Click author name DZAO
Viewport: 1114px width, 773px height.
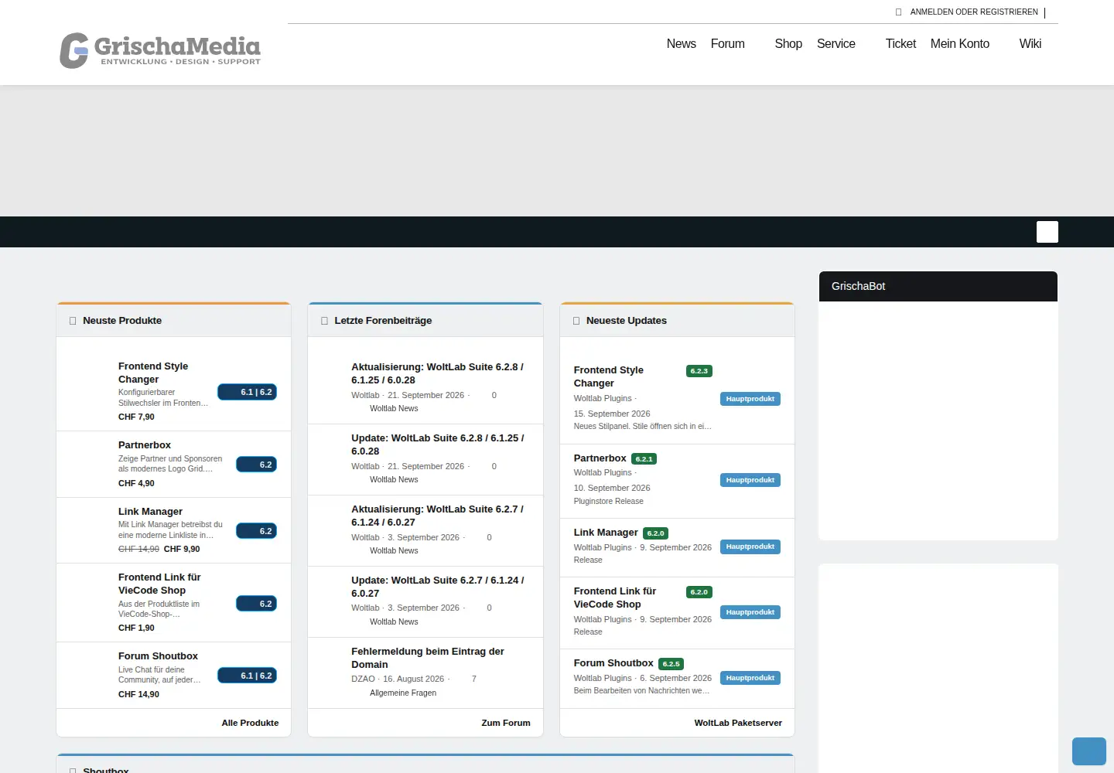click(363, 679)
